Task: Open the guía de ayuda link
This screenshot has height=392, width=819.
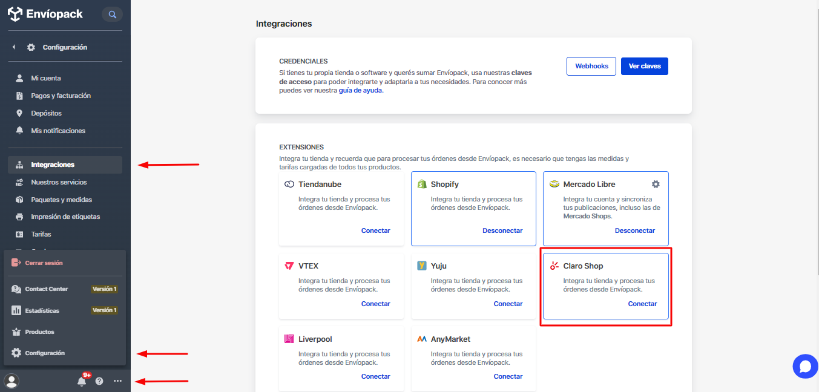Action: point(361,90)
